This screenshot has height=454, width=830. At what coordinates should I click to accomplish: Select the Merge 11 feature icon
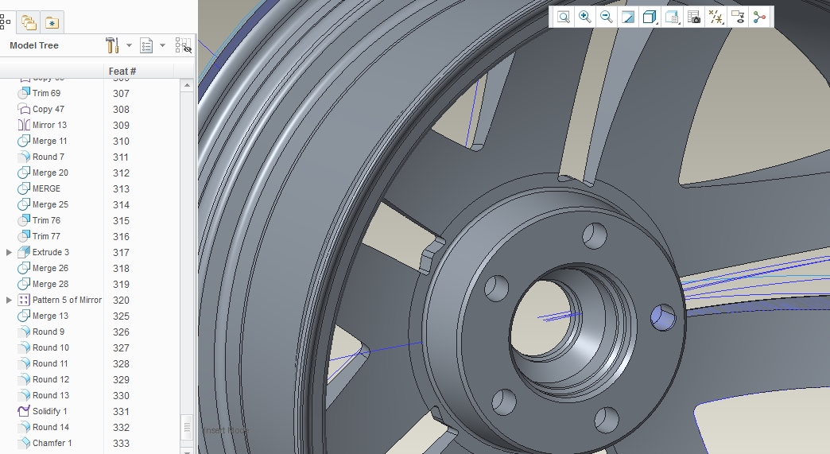pos(24,141)
